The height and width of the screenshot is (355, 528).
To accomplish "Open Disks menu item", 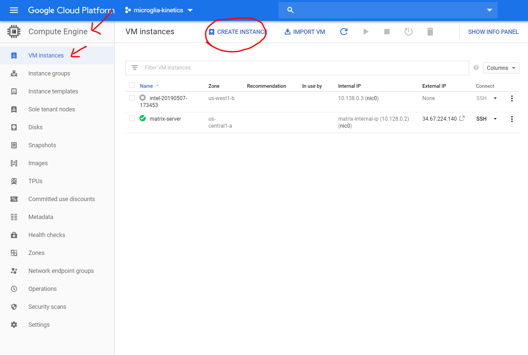I will [36, 127].
